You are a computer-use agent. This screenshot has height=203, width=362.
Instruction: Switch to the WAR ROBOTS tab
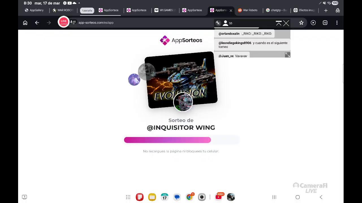tap(63, 10)
